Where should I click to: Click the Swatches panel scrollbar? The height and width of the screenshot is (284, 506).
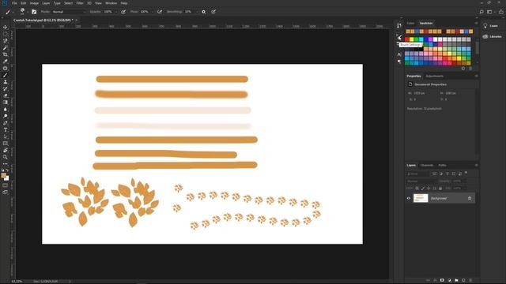click(x=478, y=48)
